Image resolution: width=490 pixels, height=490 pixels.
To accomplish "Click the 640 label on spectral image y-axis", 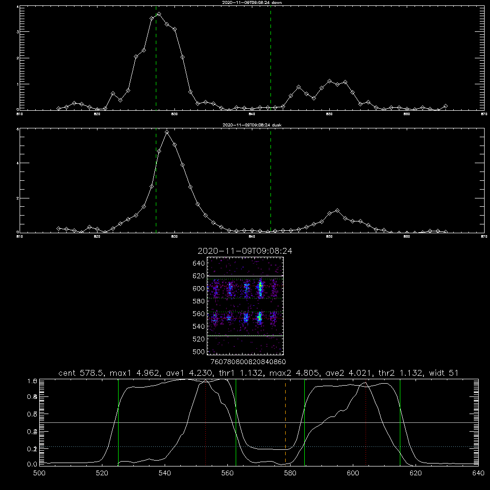I will point(199,264).
